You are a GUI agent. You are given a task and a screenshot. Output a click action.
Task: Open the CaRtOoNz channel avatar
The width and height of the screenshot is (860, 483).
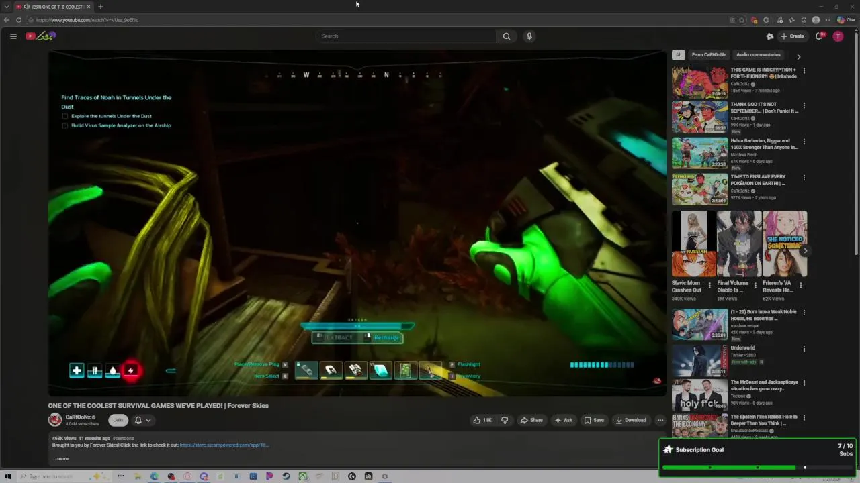click(55, 420)
